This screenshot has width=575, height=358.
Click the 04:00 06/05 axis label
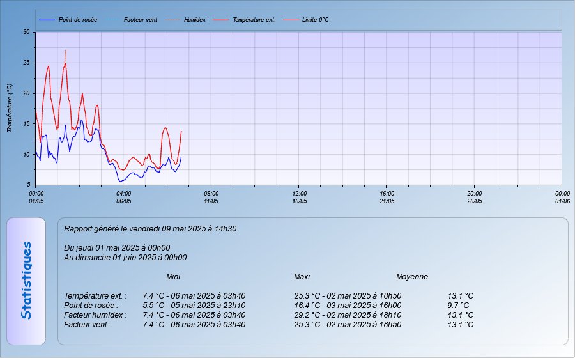click(124, 198)
